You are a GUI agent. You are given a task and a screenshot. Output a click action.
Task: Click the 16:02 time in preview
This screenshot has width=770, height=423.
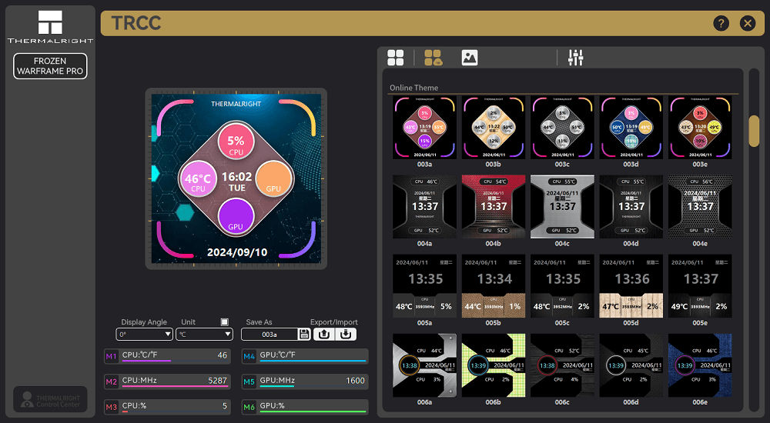[x=236, y=177]
